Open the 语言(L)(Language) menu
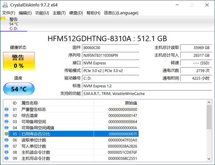The image size is (215, 165). (121, 13)
